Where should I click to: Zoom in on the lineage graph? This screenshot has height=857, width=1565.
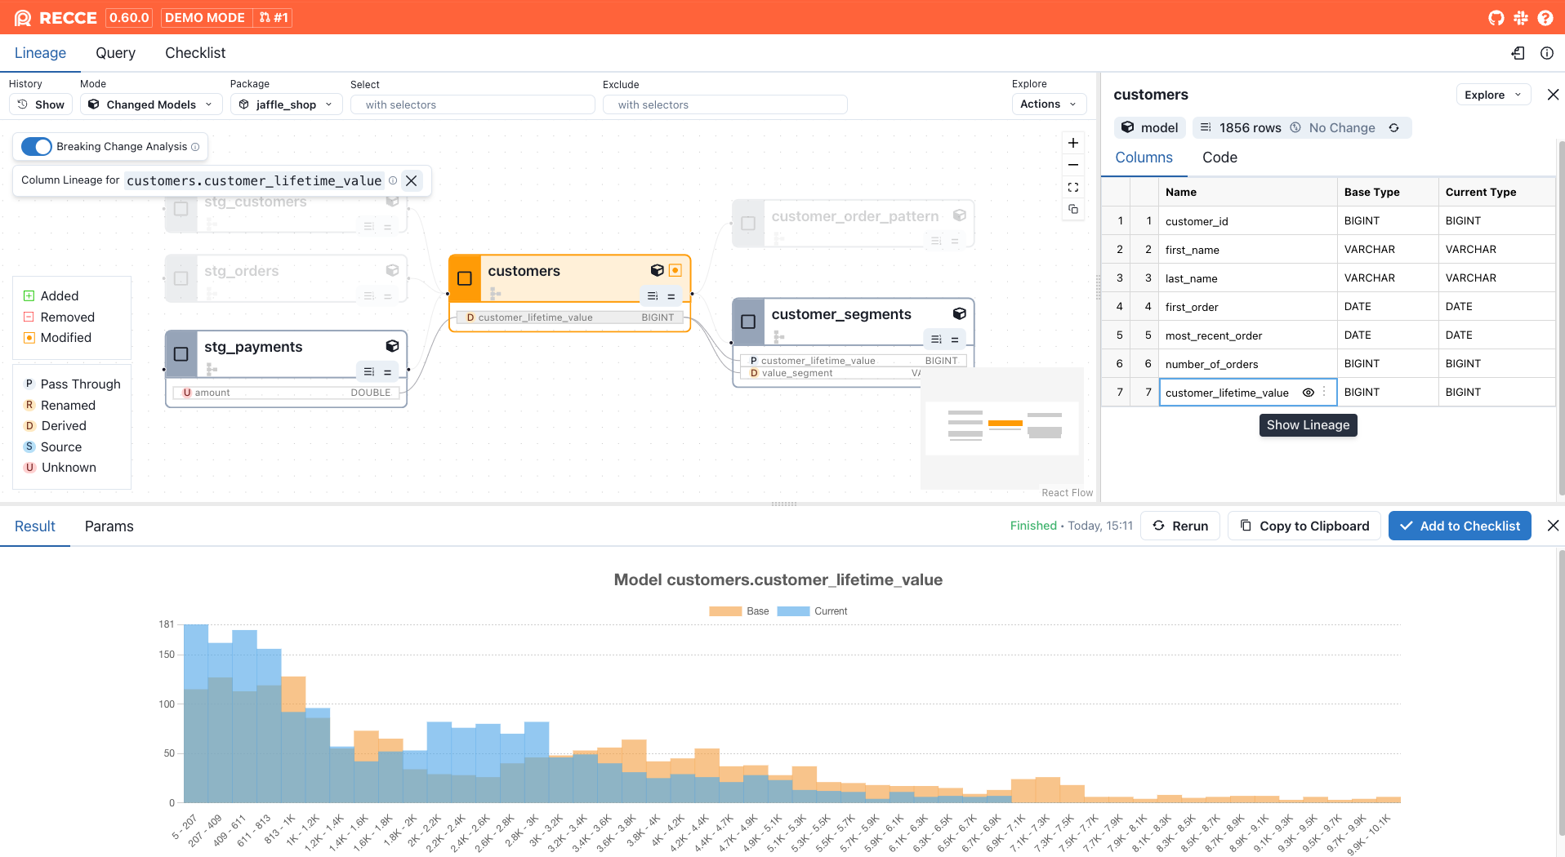pyautogui.click(x=1073, y=143)
